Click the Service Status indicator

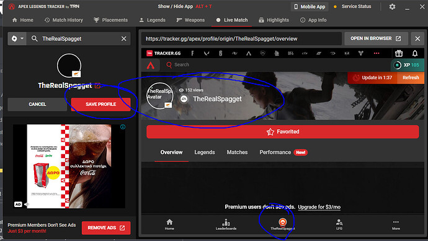(x=352, y=7)
